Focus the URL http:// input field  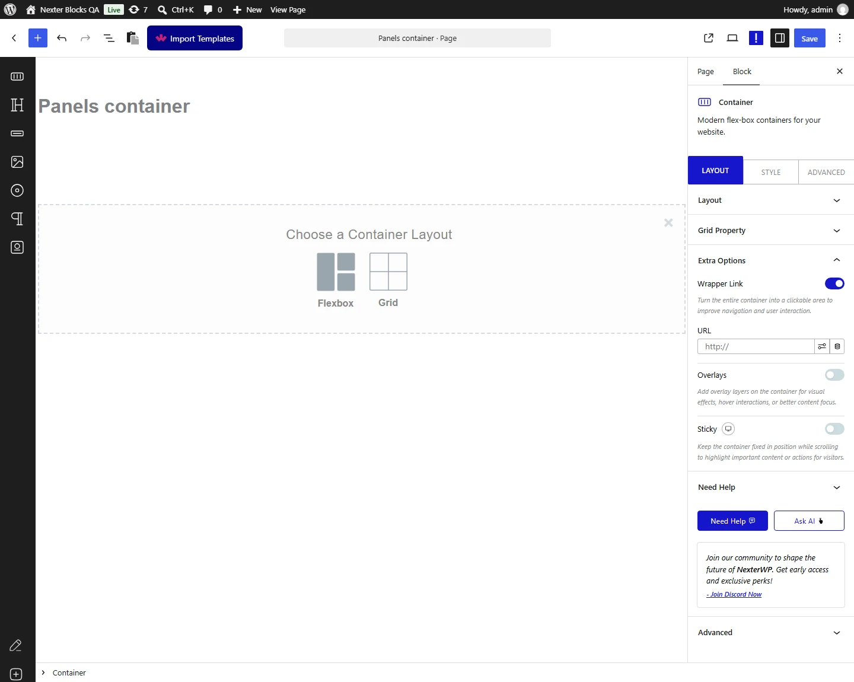click(756, 346)
